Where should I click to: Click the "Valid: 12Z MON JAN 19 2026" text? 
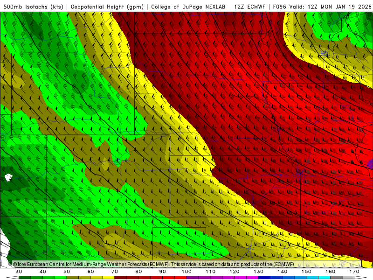pos(330,7)
